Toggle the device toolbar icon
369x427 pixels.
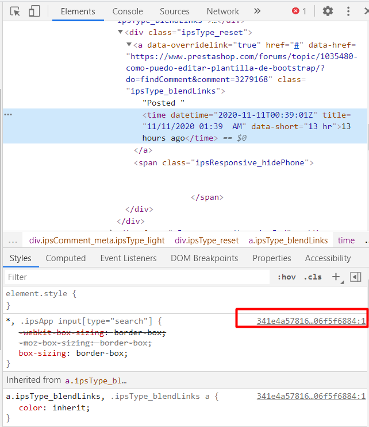pyautogui.click(x=34, y=11)
